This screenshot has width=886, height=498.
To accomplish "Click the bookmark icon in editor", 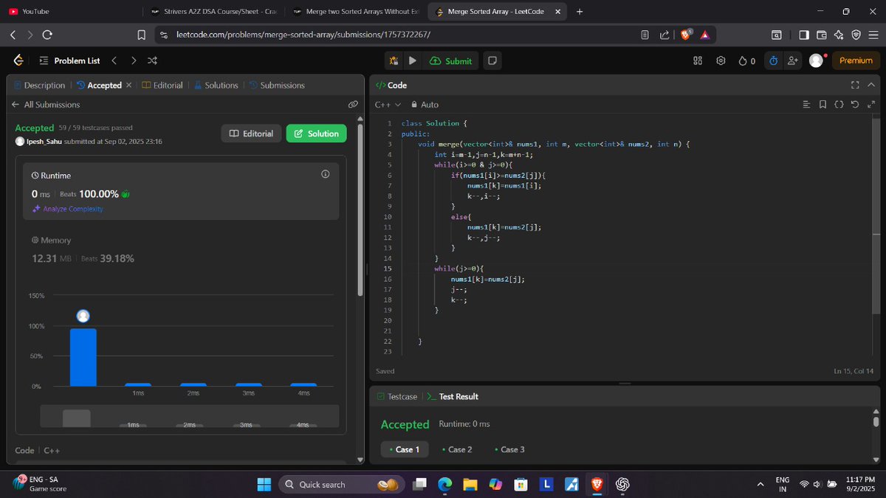I will pos(823,105).
